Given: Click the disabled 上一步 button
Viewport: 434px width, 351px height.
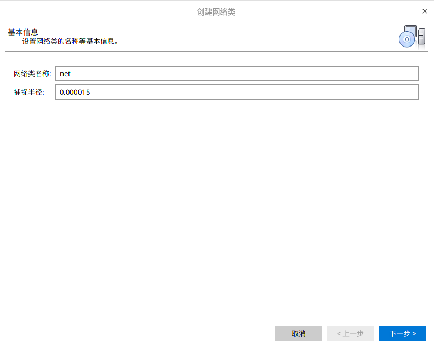Looking at the screenshot, I should tap(350, 333).
